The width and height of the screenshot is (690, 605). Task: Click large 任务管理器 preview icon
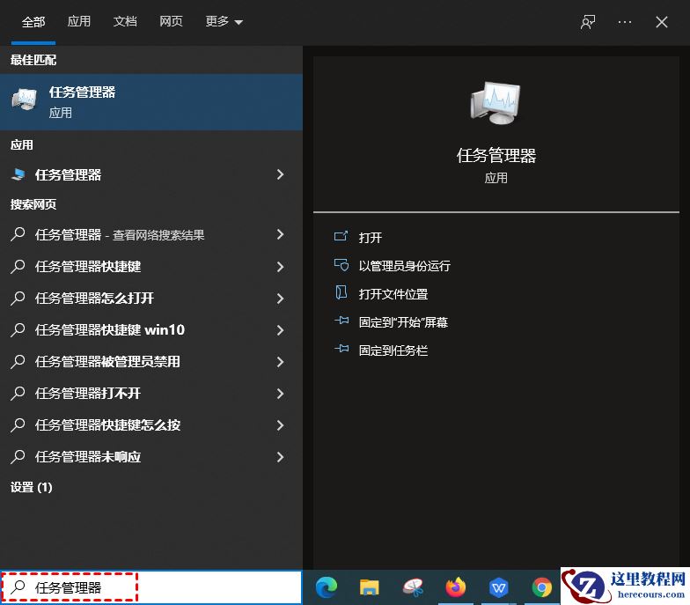(495, 102)
